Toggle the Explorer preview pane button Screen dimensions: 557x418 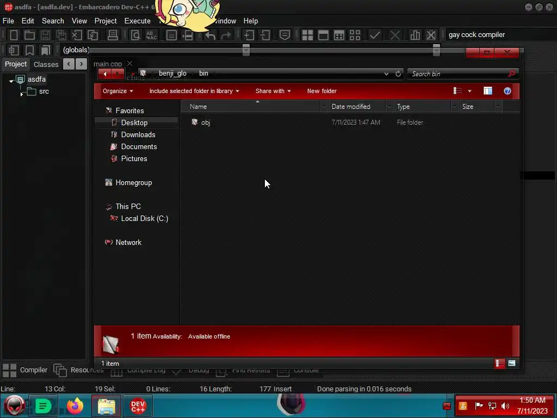click(x=488, y=91)
